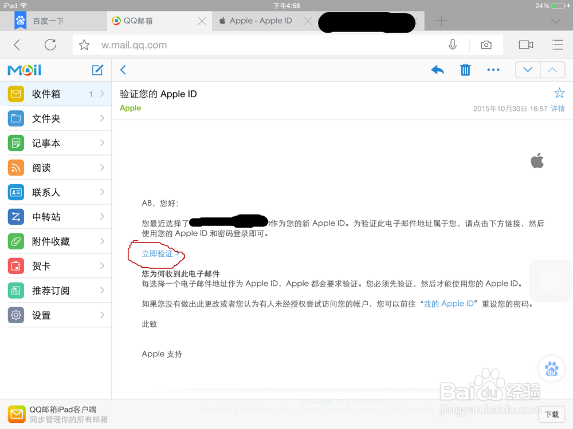Star the email 验证您的 Apple ID
Image resolution: width=573 pixels, height=429 pixels.
click(x=559, y=93)
